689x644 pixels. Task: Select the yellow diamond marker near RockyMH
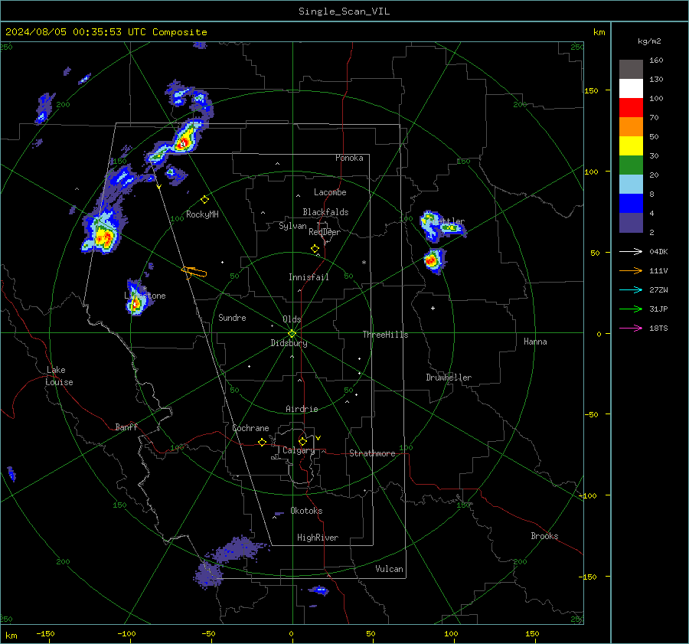[204, 200]
